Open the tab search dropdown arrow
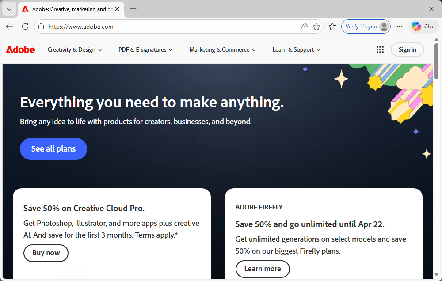The width and height of the screenshot is (442, 281). click(x=9, y=9)
